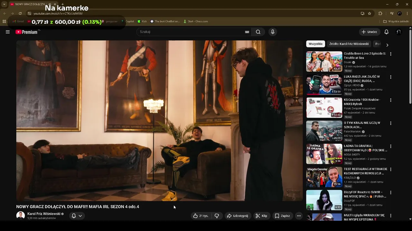
Task: Open the YouTube guide hamburger menu
Action: (8, 32)
